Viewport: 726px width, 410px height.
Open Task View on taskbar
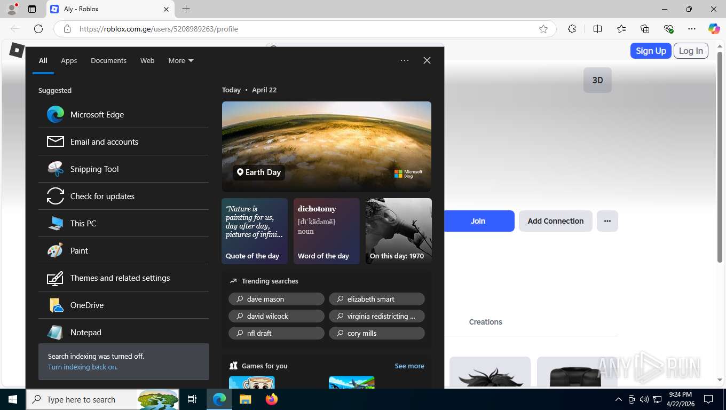point(192,399)
